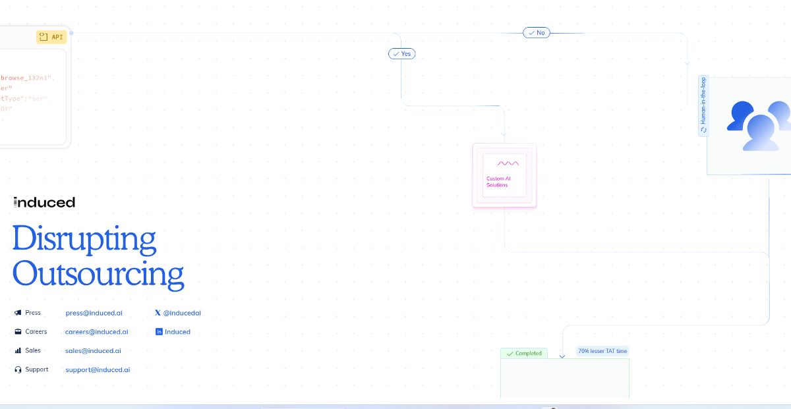Select the Press megaphone icon
791x409 pixels.
18,313
